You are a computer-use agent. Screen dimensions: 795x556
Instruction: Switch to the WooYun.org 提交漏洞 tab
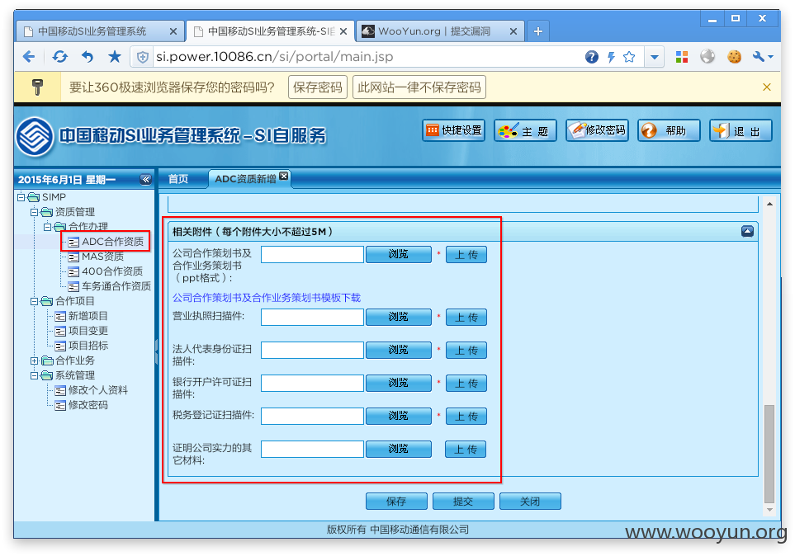[439, 31]
